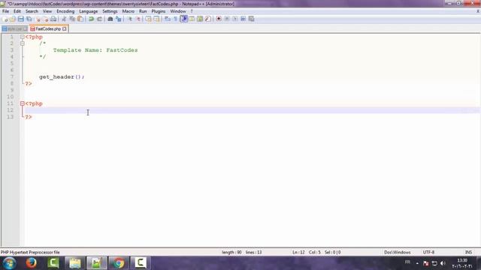Open Google Chrome from the taskbar
The height and width of the screenshot is (270, 481).
click(119, 263)
